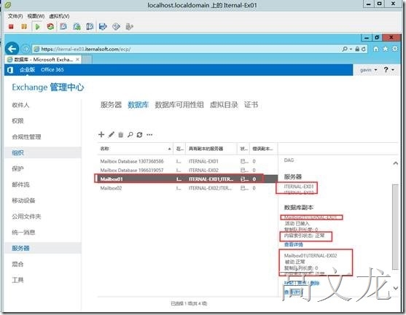Click the green play VM toolbar icon
The width and height of the screenshot is (406, 315).
coord(38,27)
